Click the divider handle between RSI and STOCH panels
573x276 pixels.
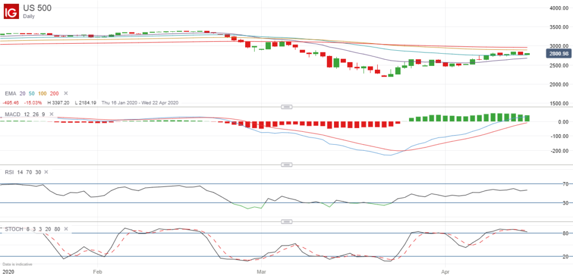(286, 222)
